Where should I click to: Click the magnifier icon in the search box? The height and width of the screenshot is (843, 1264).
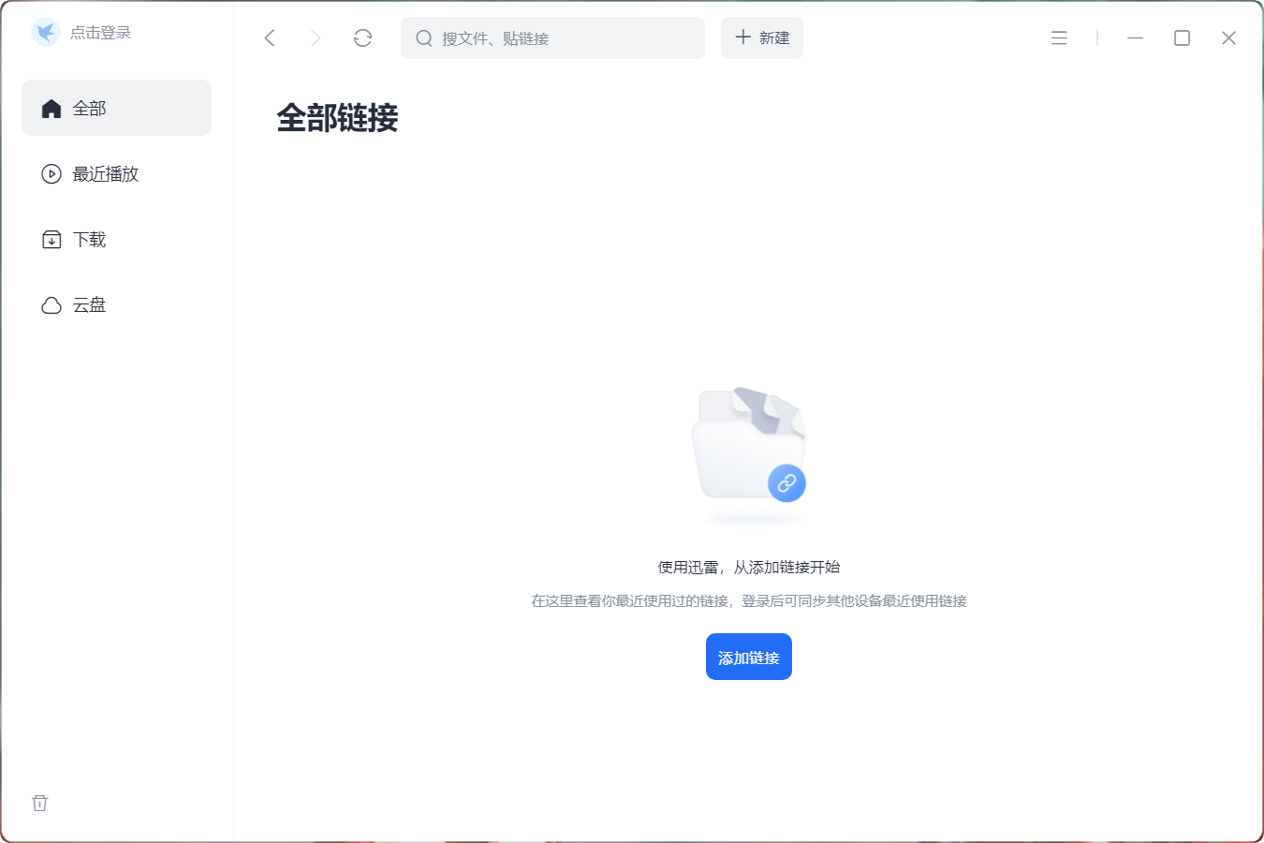click(x=424, y=38)
